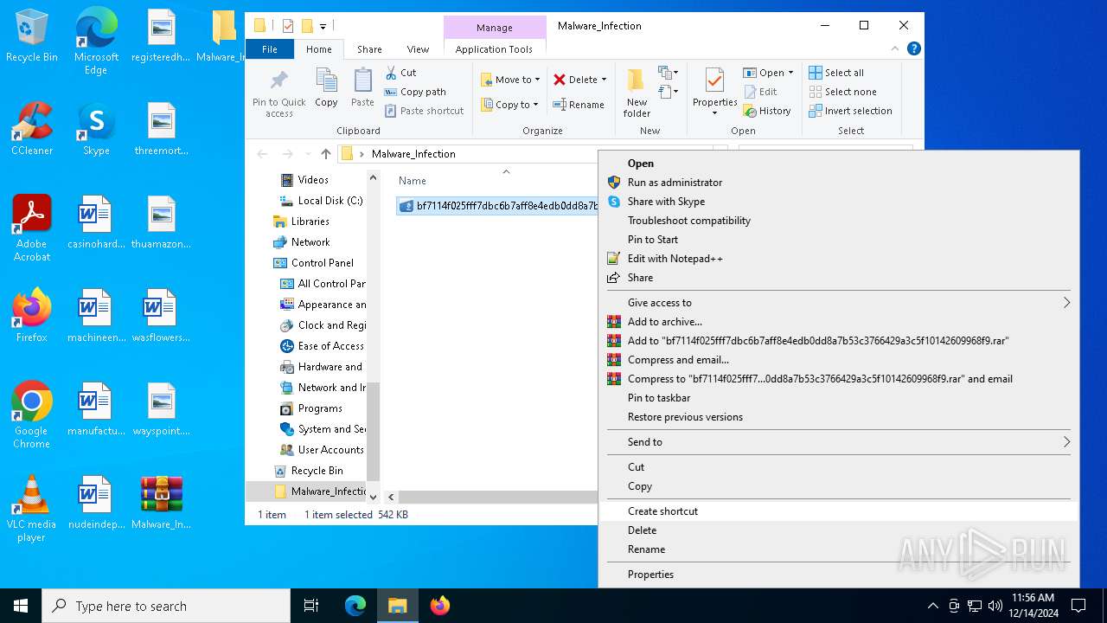Select User Accounts in navigation pane
This screenshot has height=623, width=1107.
[x=323, y=450]
